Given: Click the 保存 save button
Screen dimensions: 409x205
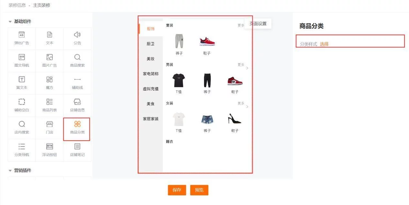Looking at the screenshot, I should point(177,190).
